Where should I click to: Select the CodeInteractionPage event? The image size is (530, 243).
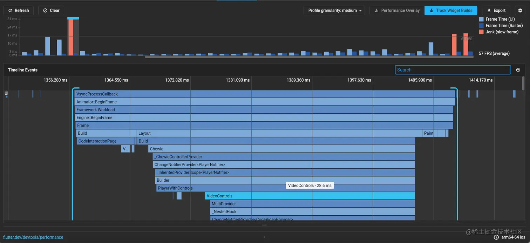coord(103,141)
